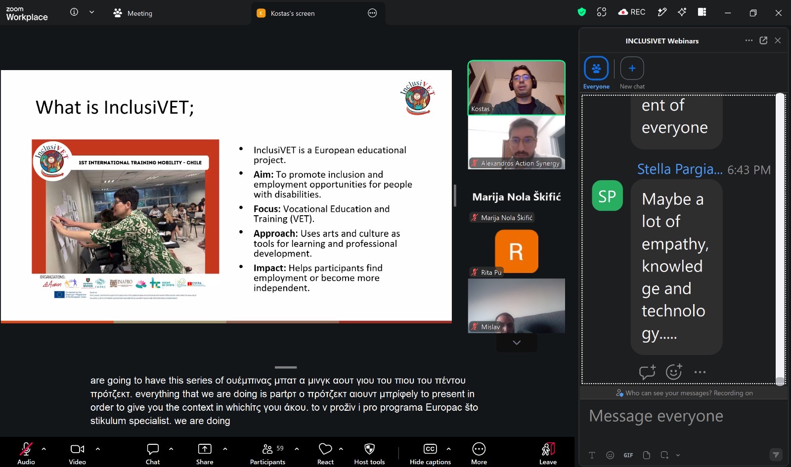
Task: Toggle the Video camera button
Action: (77, 453)
